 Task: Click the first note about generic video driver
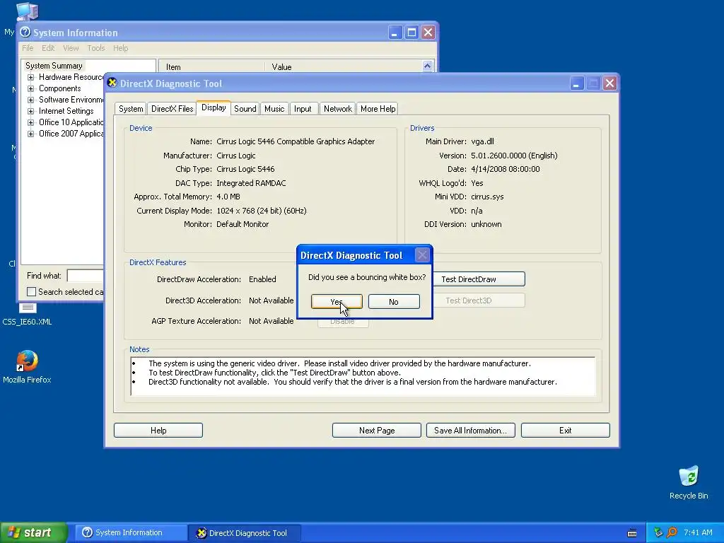(339, 363)
